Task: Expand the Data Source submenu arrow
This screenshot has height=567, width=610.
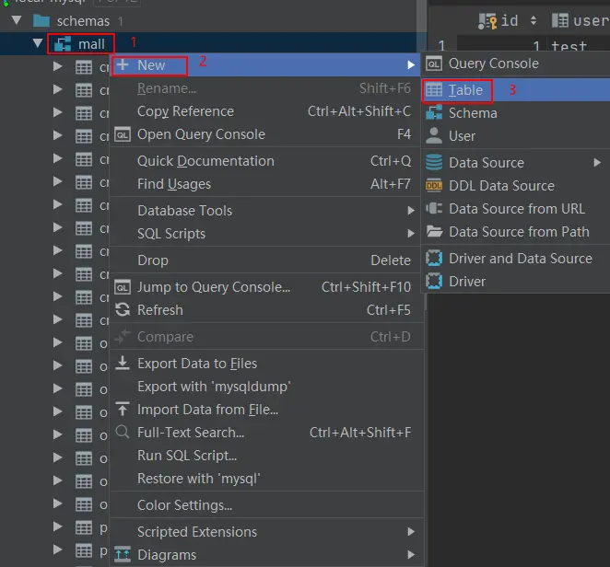Action: coord(597,162)
